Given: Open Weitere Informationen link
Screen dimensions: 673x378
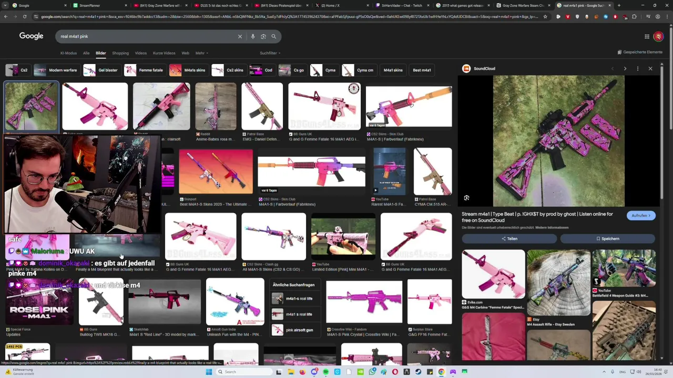Looking at the screenshot, I should 552,227.
